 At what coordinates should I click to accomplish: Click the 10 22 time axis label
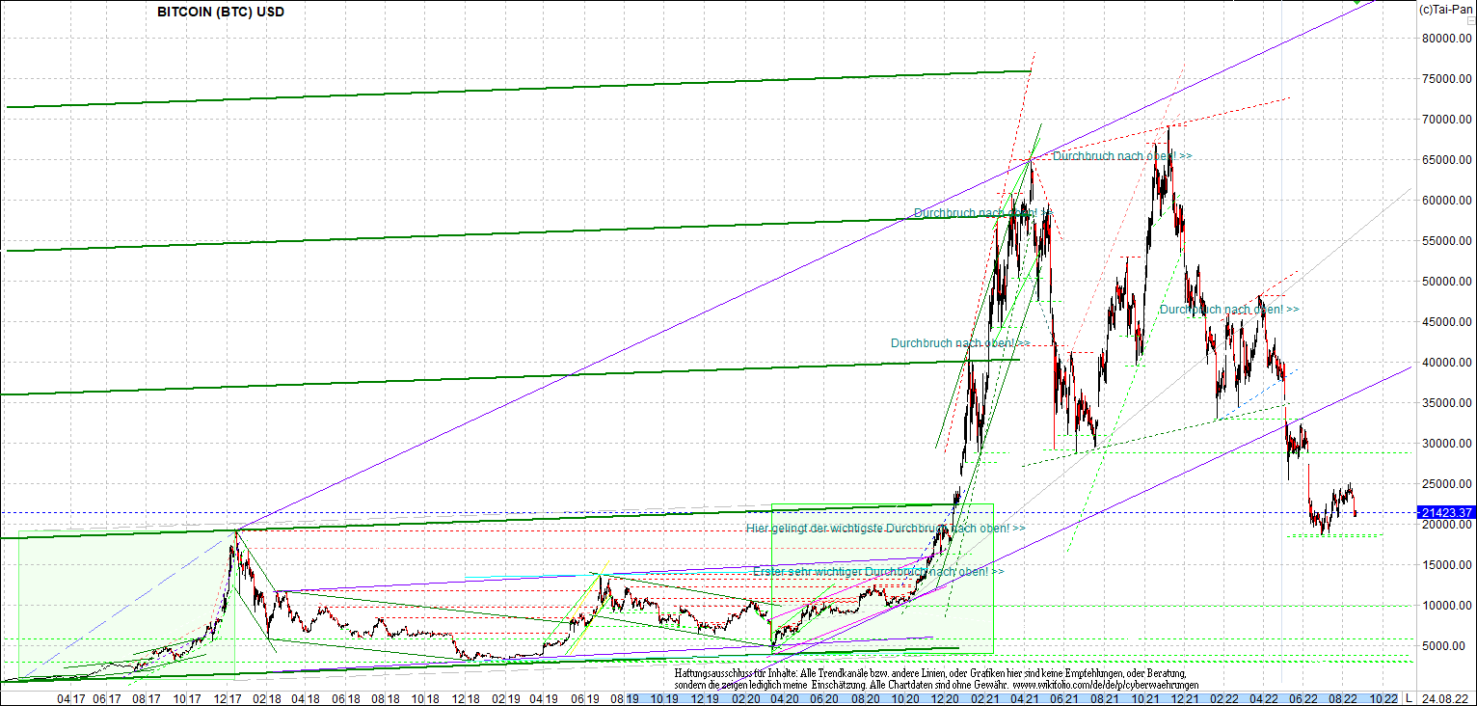1383,698
